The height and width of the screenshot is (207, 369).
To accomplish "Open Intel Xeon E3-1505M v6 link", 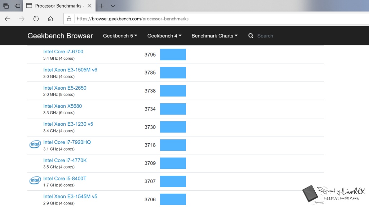I will 70,69.
